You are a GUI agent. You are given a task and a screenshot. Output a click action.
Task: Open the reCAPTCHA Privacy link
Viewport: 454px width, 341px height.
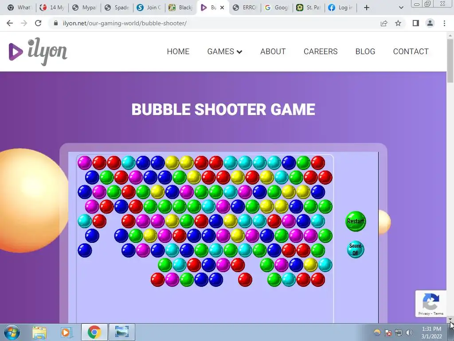click(x=424, y=313)
